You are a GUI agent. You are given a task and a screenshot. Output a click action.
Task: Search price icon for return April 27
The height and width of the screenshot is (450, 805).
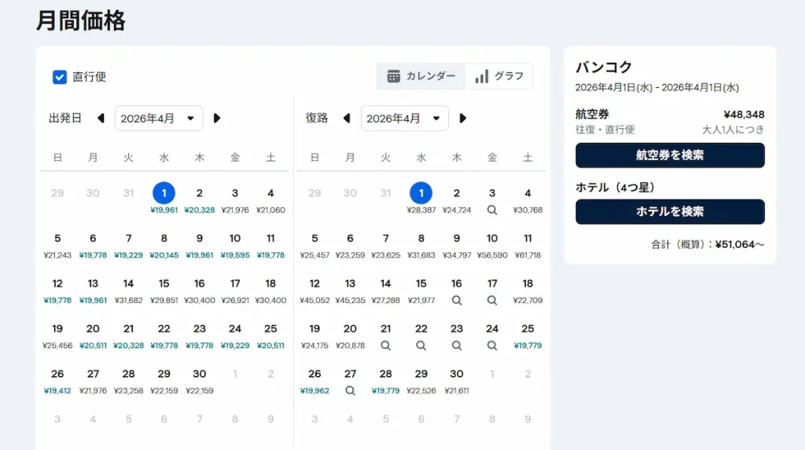point(350,390)
